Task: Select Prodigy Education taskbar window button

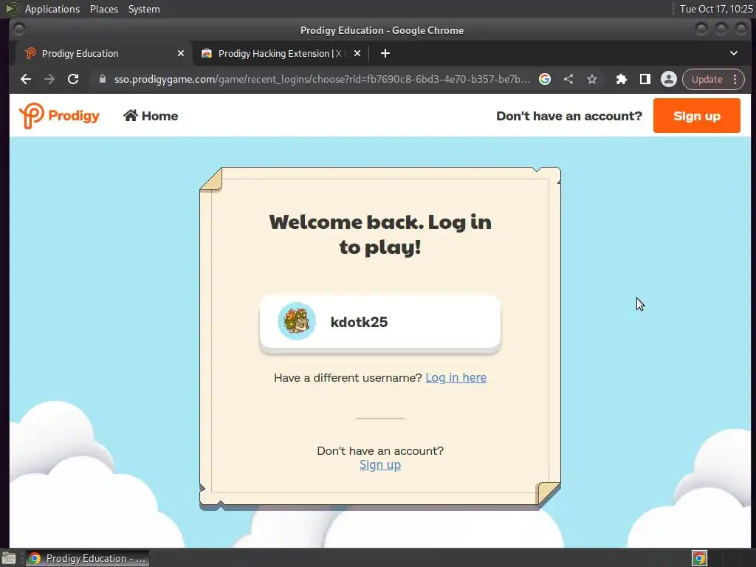Action: (x=87, y=558)
